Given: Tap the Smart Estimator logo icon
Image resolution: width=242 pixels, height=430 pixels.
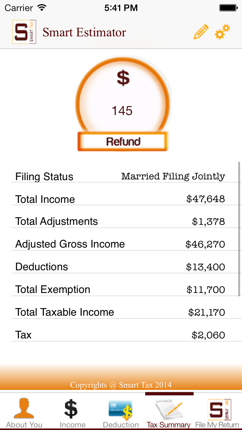Looking at the screenshot, I should (24, 32).
